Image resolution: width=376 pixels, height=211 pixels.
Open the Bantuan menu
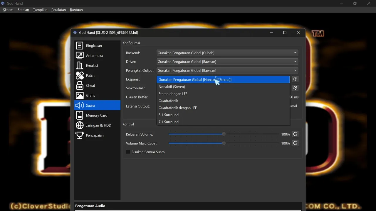point(76,10)
